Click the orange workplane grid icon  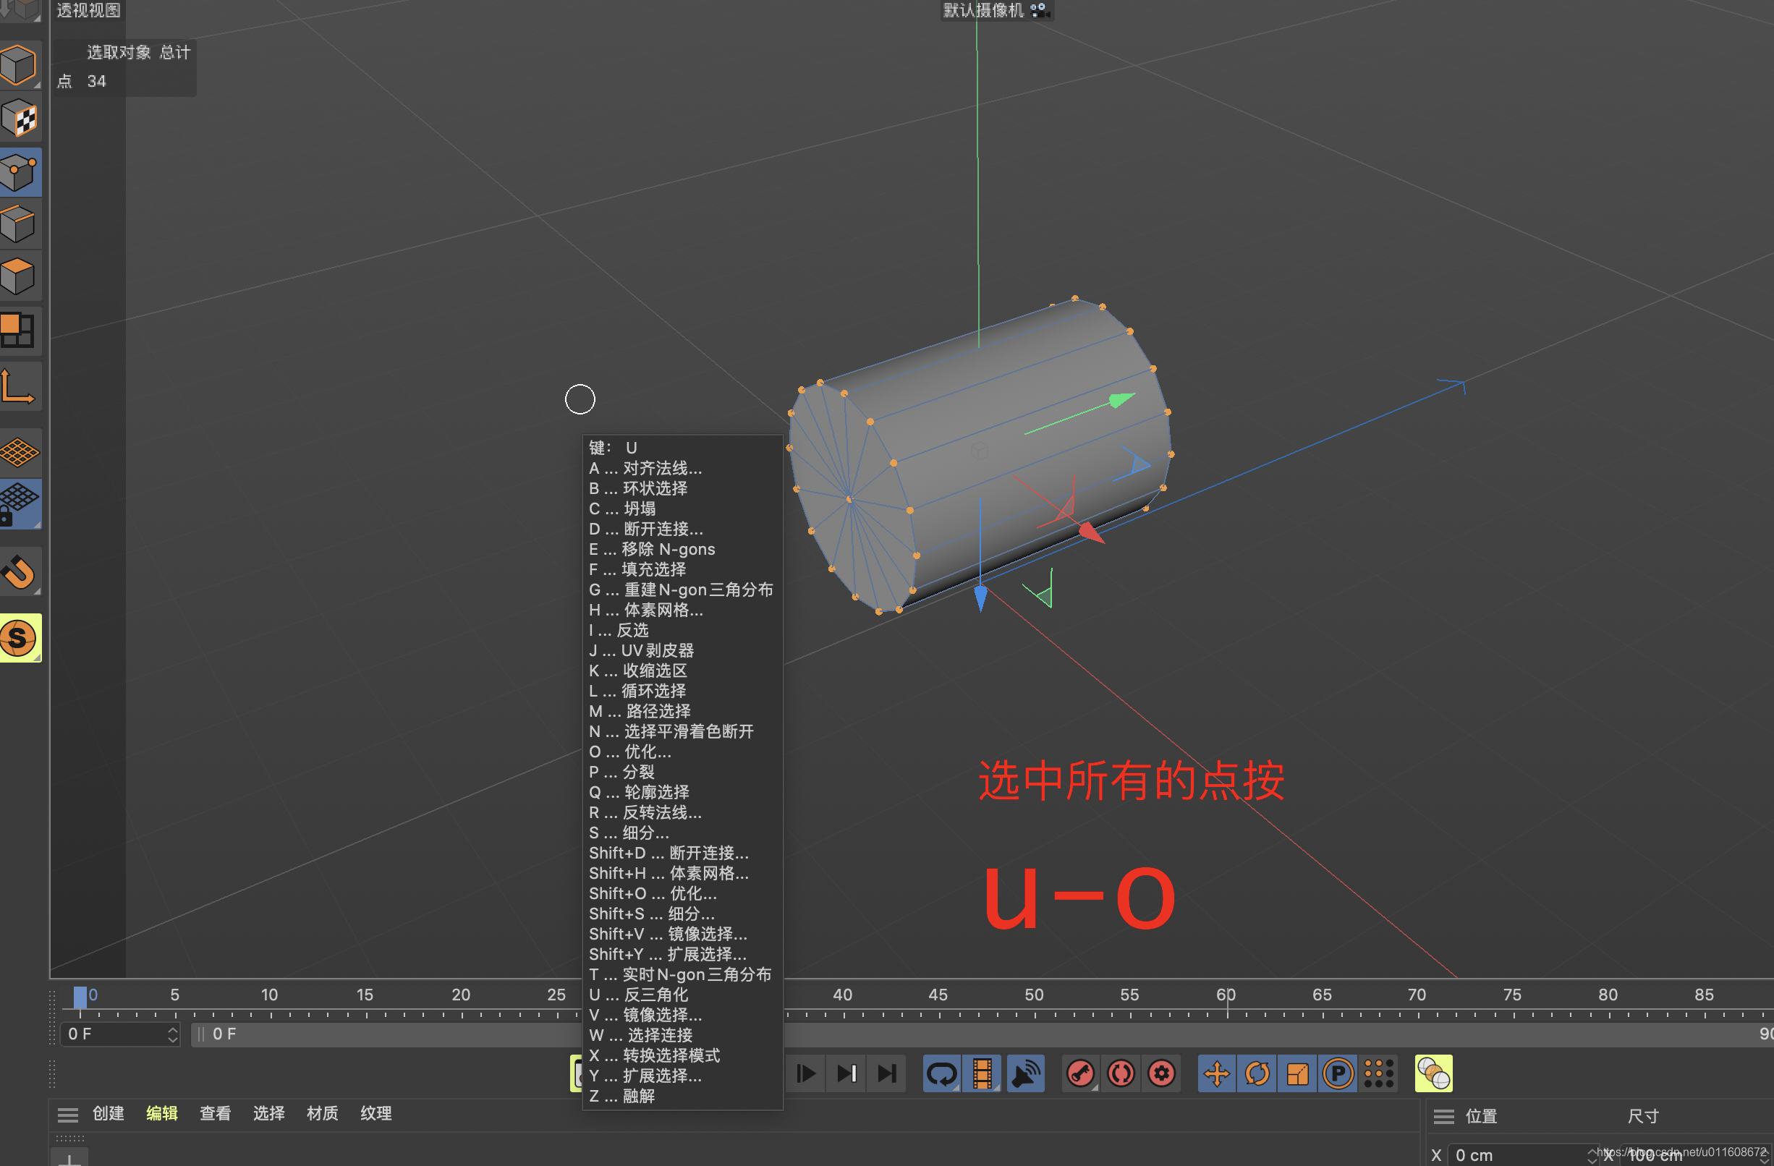pos(20,451)
